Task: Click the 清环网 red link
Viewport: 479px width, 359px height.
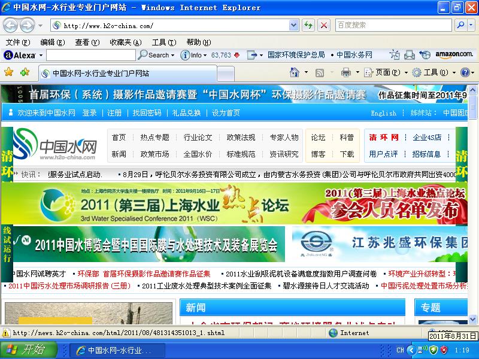Action: click(x=384, y=138)
